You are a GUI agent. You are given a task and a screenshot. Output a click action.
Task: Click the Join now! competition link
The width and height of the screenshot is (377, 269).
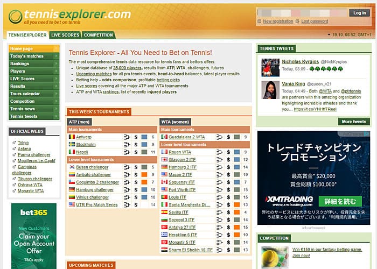301,256
